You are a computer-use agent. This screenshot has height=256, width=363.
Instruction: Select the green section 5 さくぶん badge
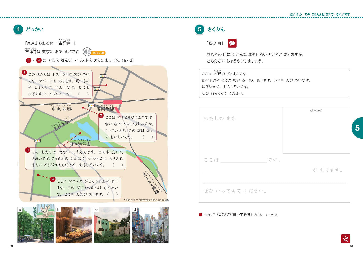coord(199,29)
